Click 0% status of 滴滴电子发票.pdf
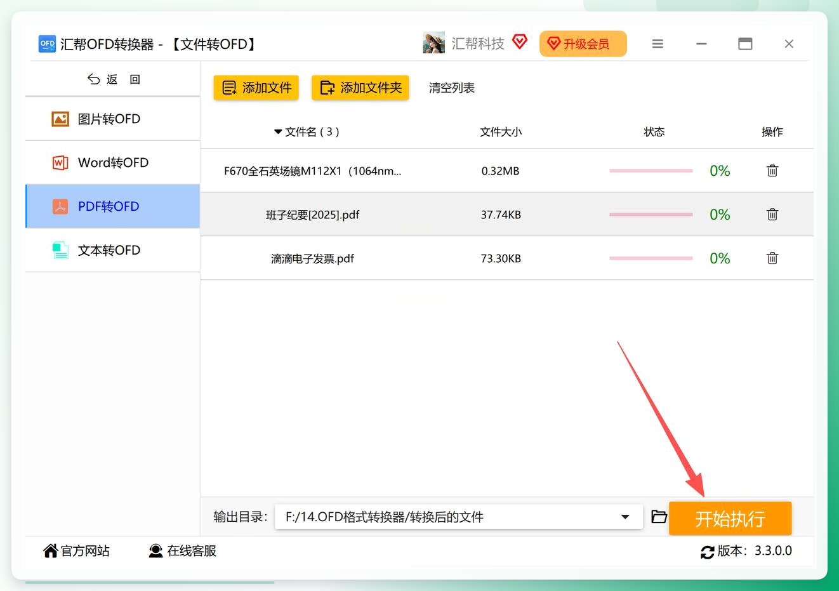Screen dimensions: 839x591 click(x=720, y=258)
